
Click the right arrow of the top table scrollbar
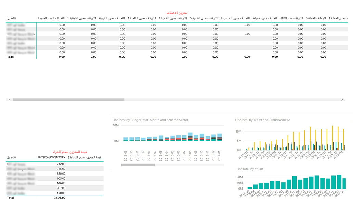coord(342,100)
